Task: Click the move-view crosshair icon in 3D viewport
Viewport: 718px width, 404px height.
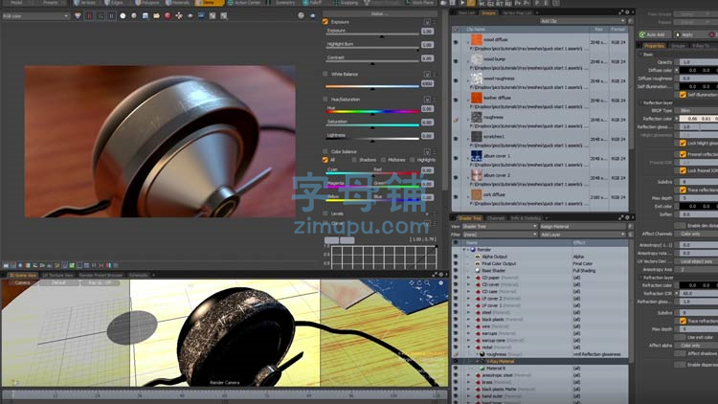Action: pos(412,283)
